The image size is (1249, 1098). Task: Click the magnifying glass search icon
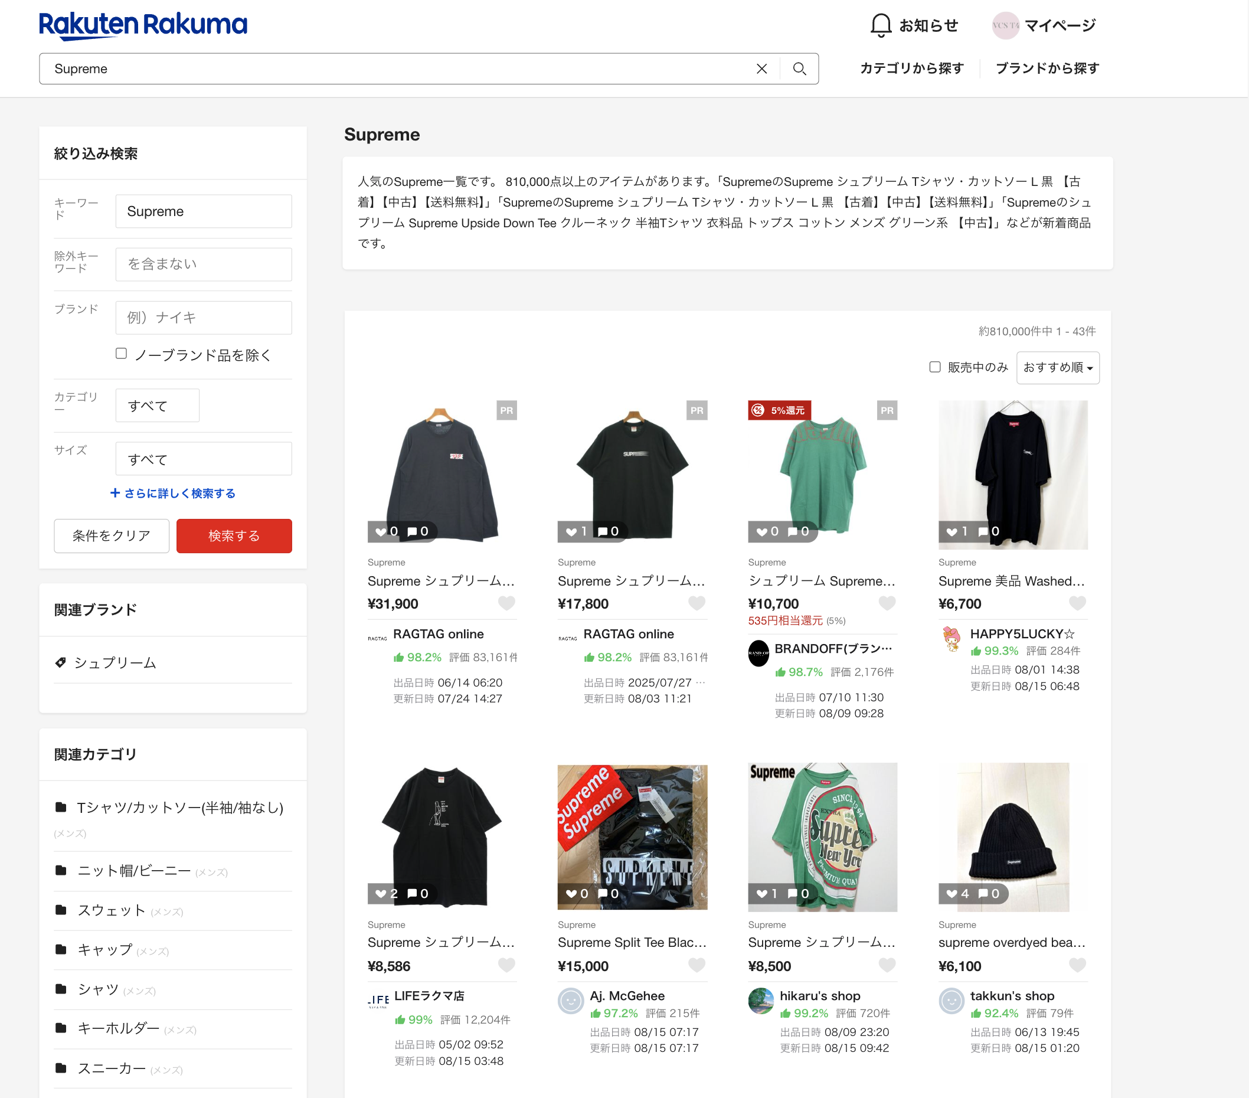pos(799,68)
